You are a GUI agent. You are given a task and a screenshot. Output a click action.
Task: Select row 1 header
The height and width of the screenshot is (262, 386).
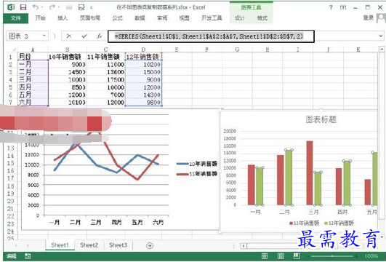pyautogui.click(x=11, y=57)
